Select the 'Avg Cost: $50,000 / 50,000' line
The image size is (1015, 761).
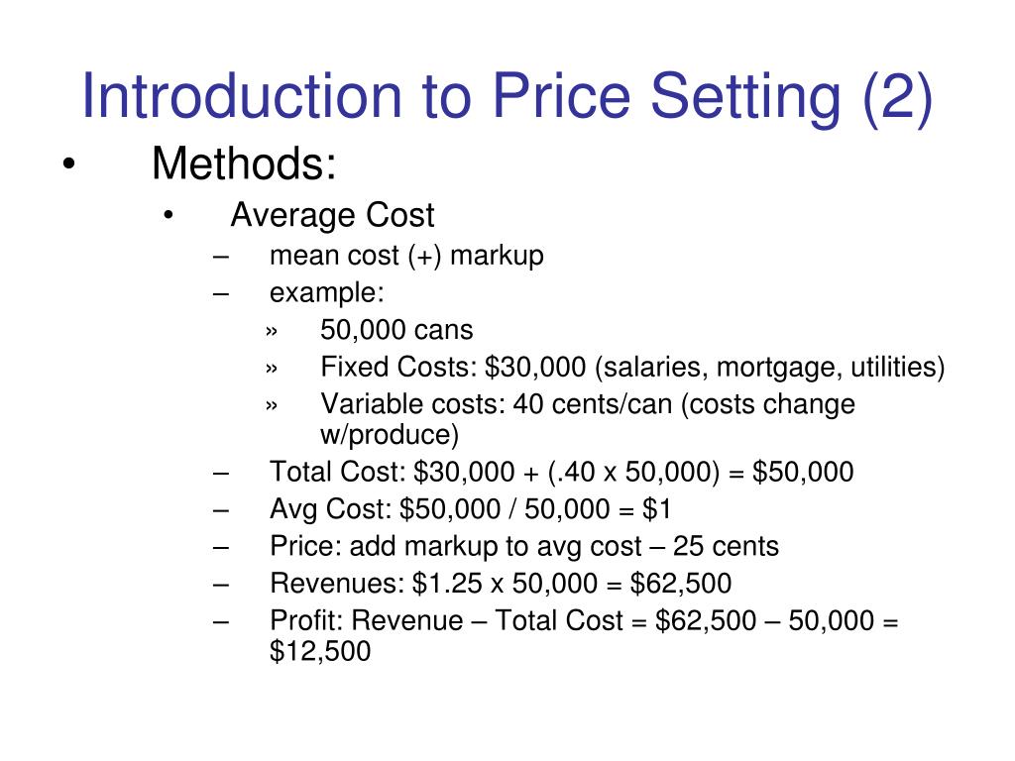[x=470, y=508]
